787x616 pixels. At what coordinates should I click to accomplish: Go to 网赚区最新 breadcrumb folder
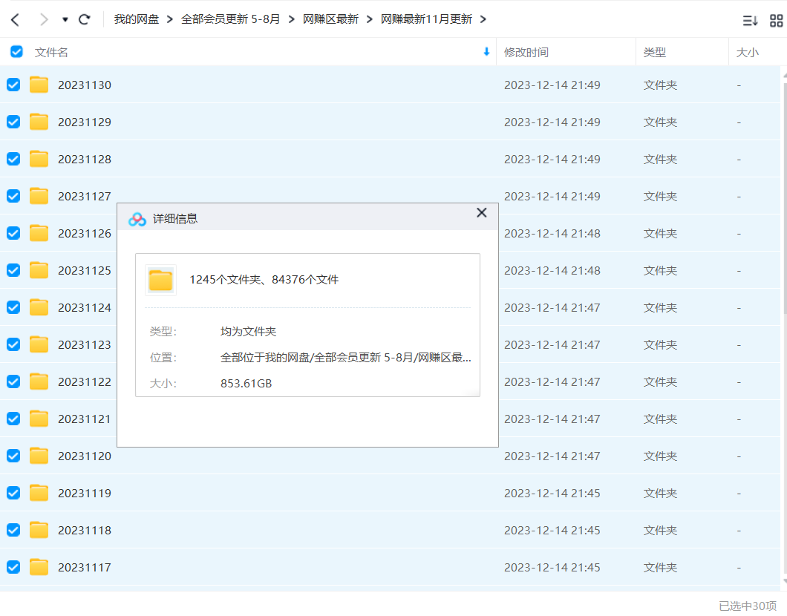point(330,19)
